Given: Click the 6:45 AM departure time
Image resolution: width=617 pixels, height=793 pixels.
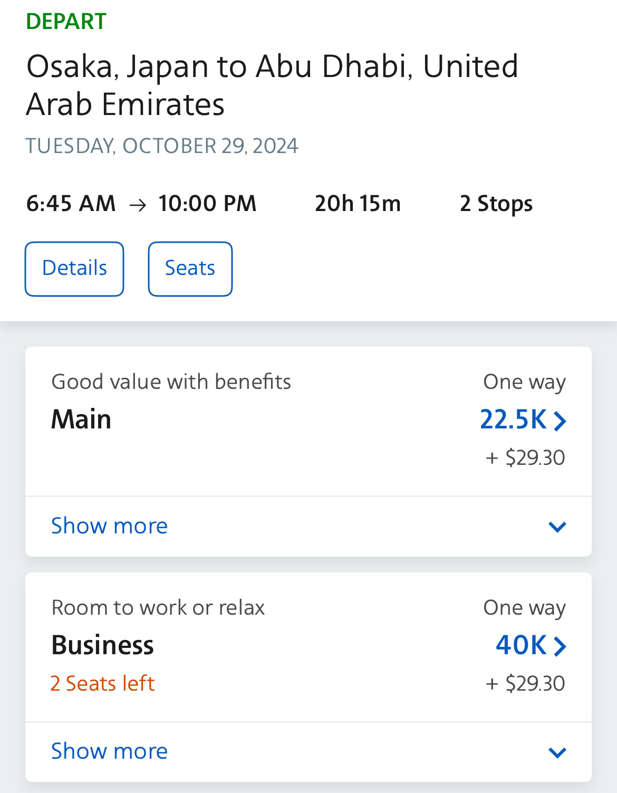Looking at the screenshot, I should 71,204.
